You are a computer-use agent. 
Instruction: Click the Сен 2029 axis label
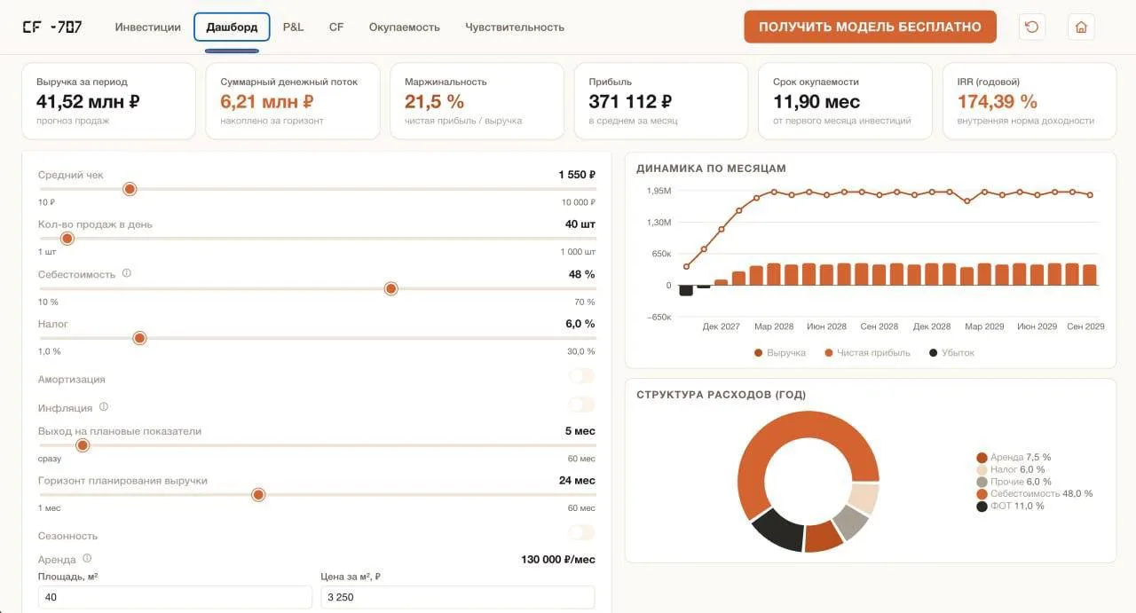point(1085,326)
